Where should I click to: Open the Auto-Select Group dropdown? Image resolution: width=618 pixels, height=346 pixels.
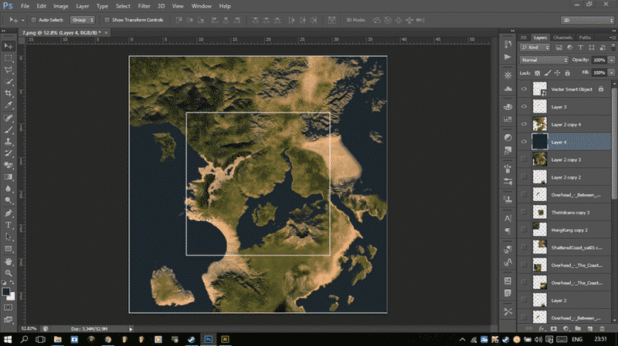[x=83, y=19]
